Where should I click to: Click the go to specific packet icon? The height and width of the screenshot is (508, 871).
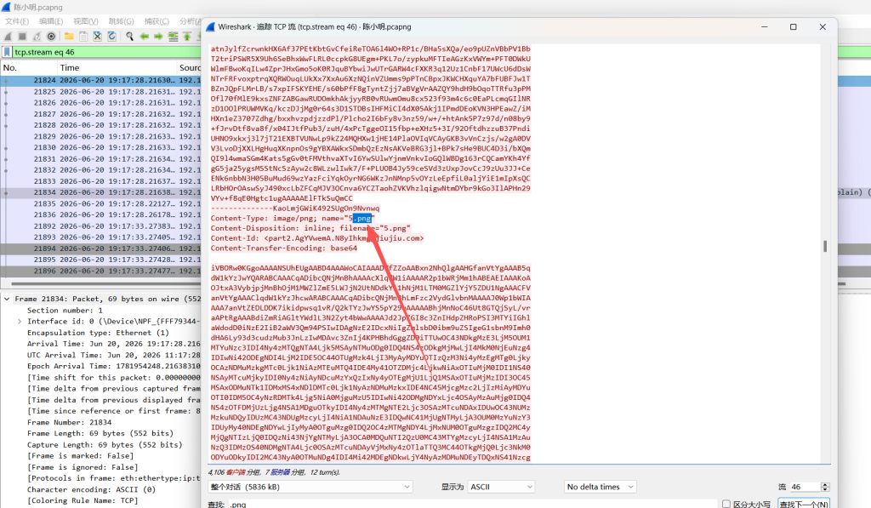[x=174, y=36]
